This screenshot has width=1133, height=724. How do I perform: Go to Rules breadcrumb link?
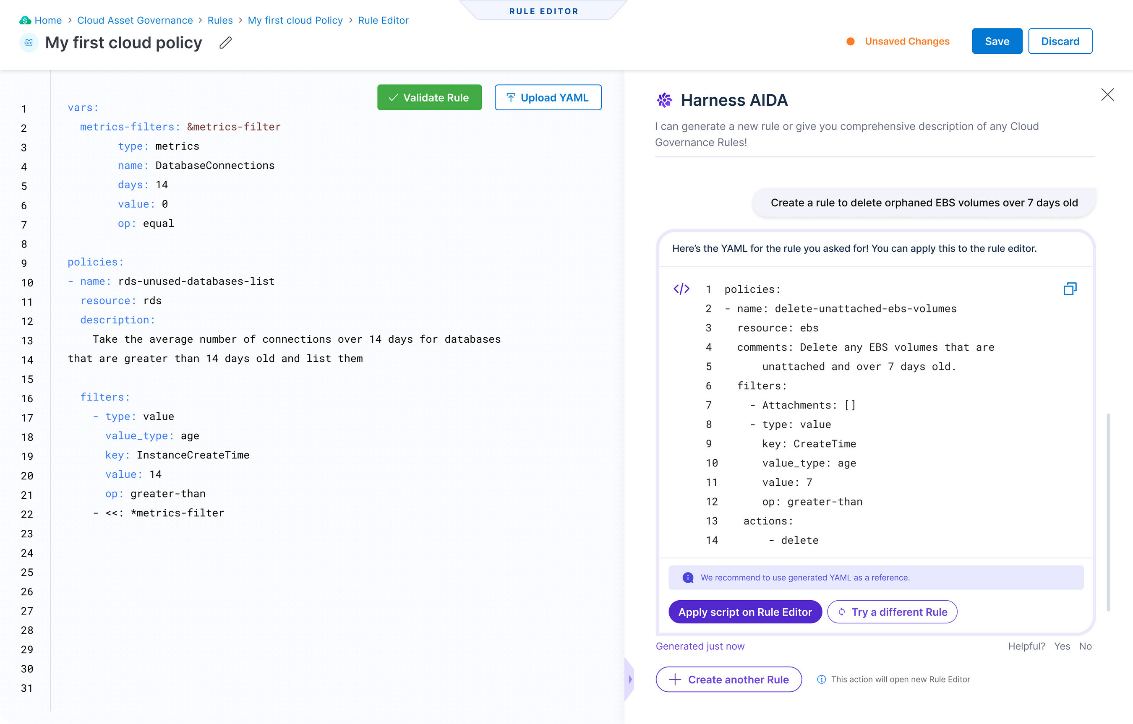tap(220, 20)
